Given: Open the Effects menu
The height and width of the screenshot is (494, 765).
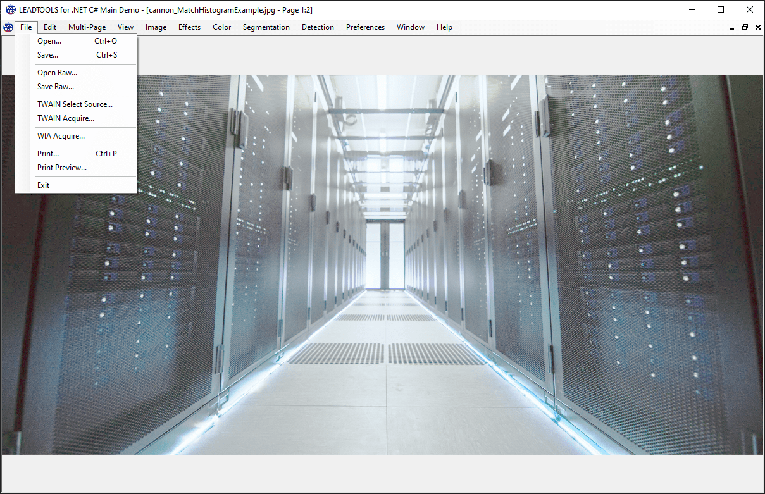Looking at the screenshot, I should click(189, 27).
